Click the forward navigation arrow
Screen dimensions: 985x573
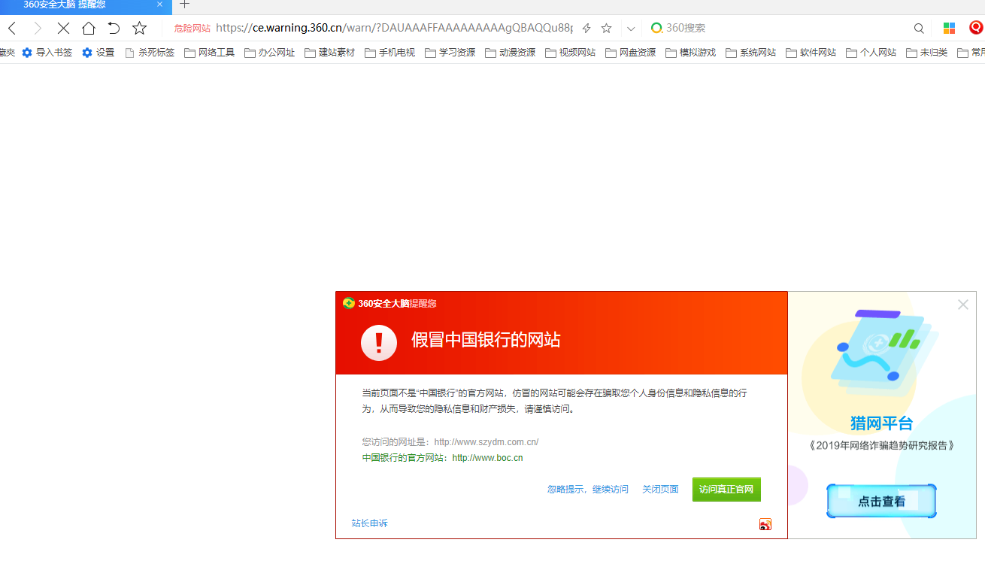(38, 29)
